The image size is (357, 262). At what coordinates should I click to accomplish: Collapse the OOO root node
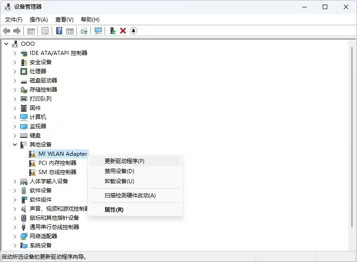6,44
